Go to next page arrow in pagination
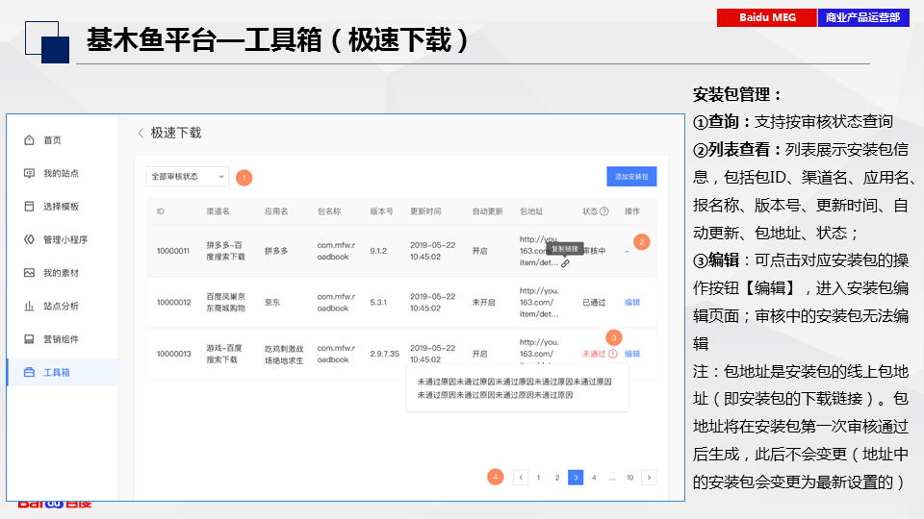This screenshot has width=924, height=519. click(x=649, y=478)
